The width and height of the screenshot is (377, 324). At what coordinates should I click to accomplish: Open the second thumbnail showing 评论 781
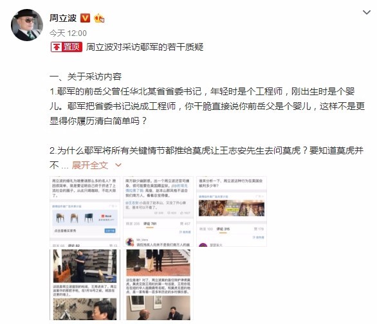[x=158, y=212]
